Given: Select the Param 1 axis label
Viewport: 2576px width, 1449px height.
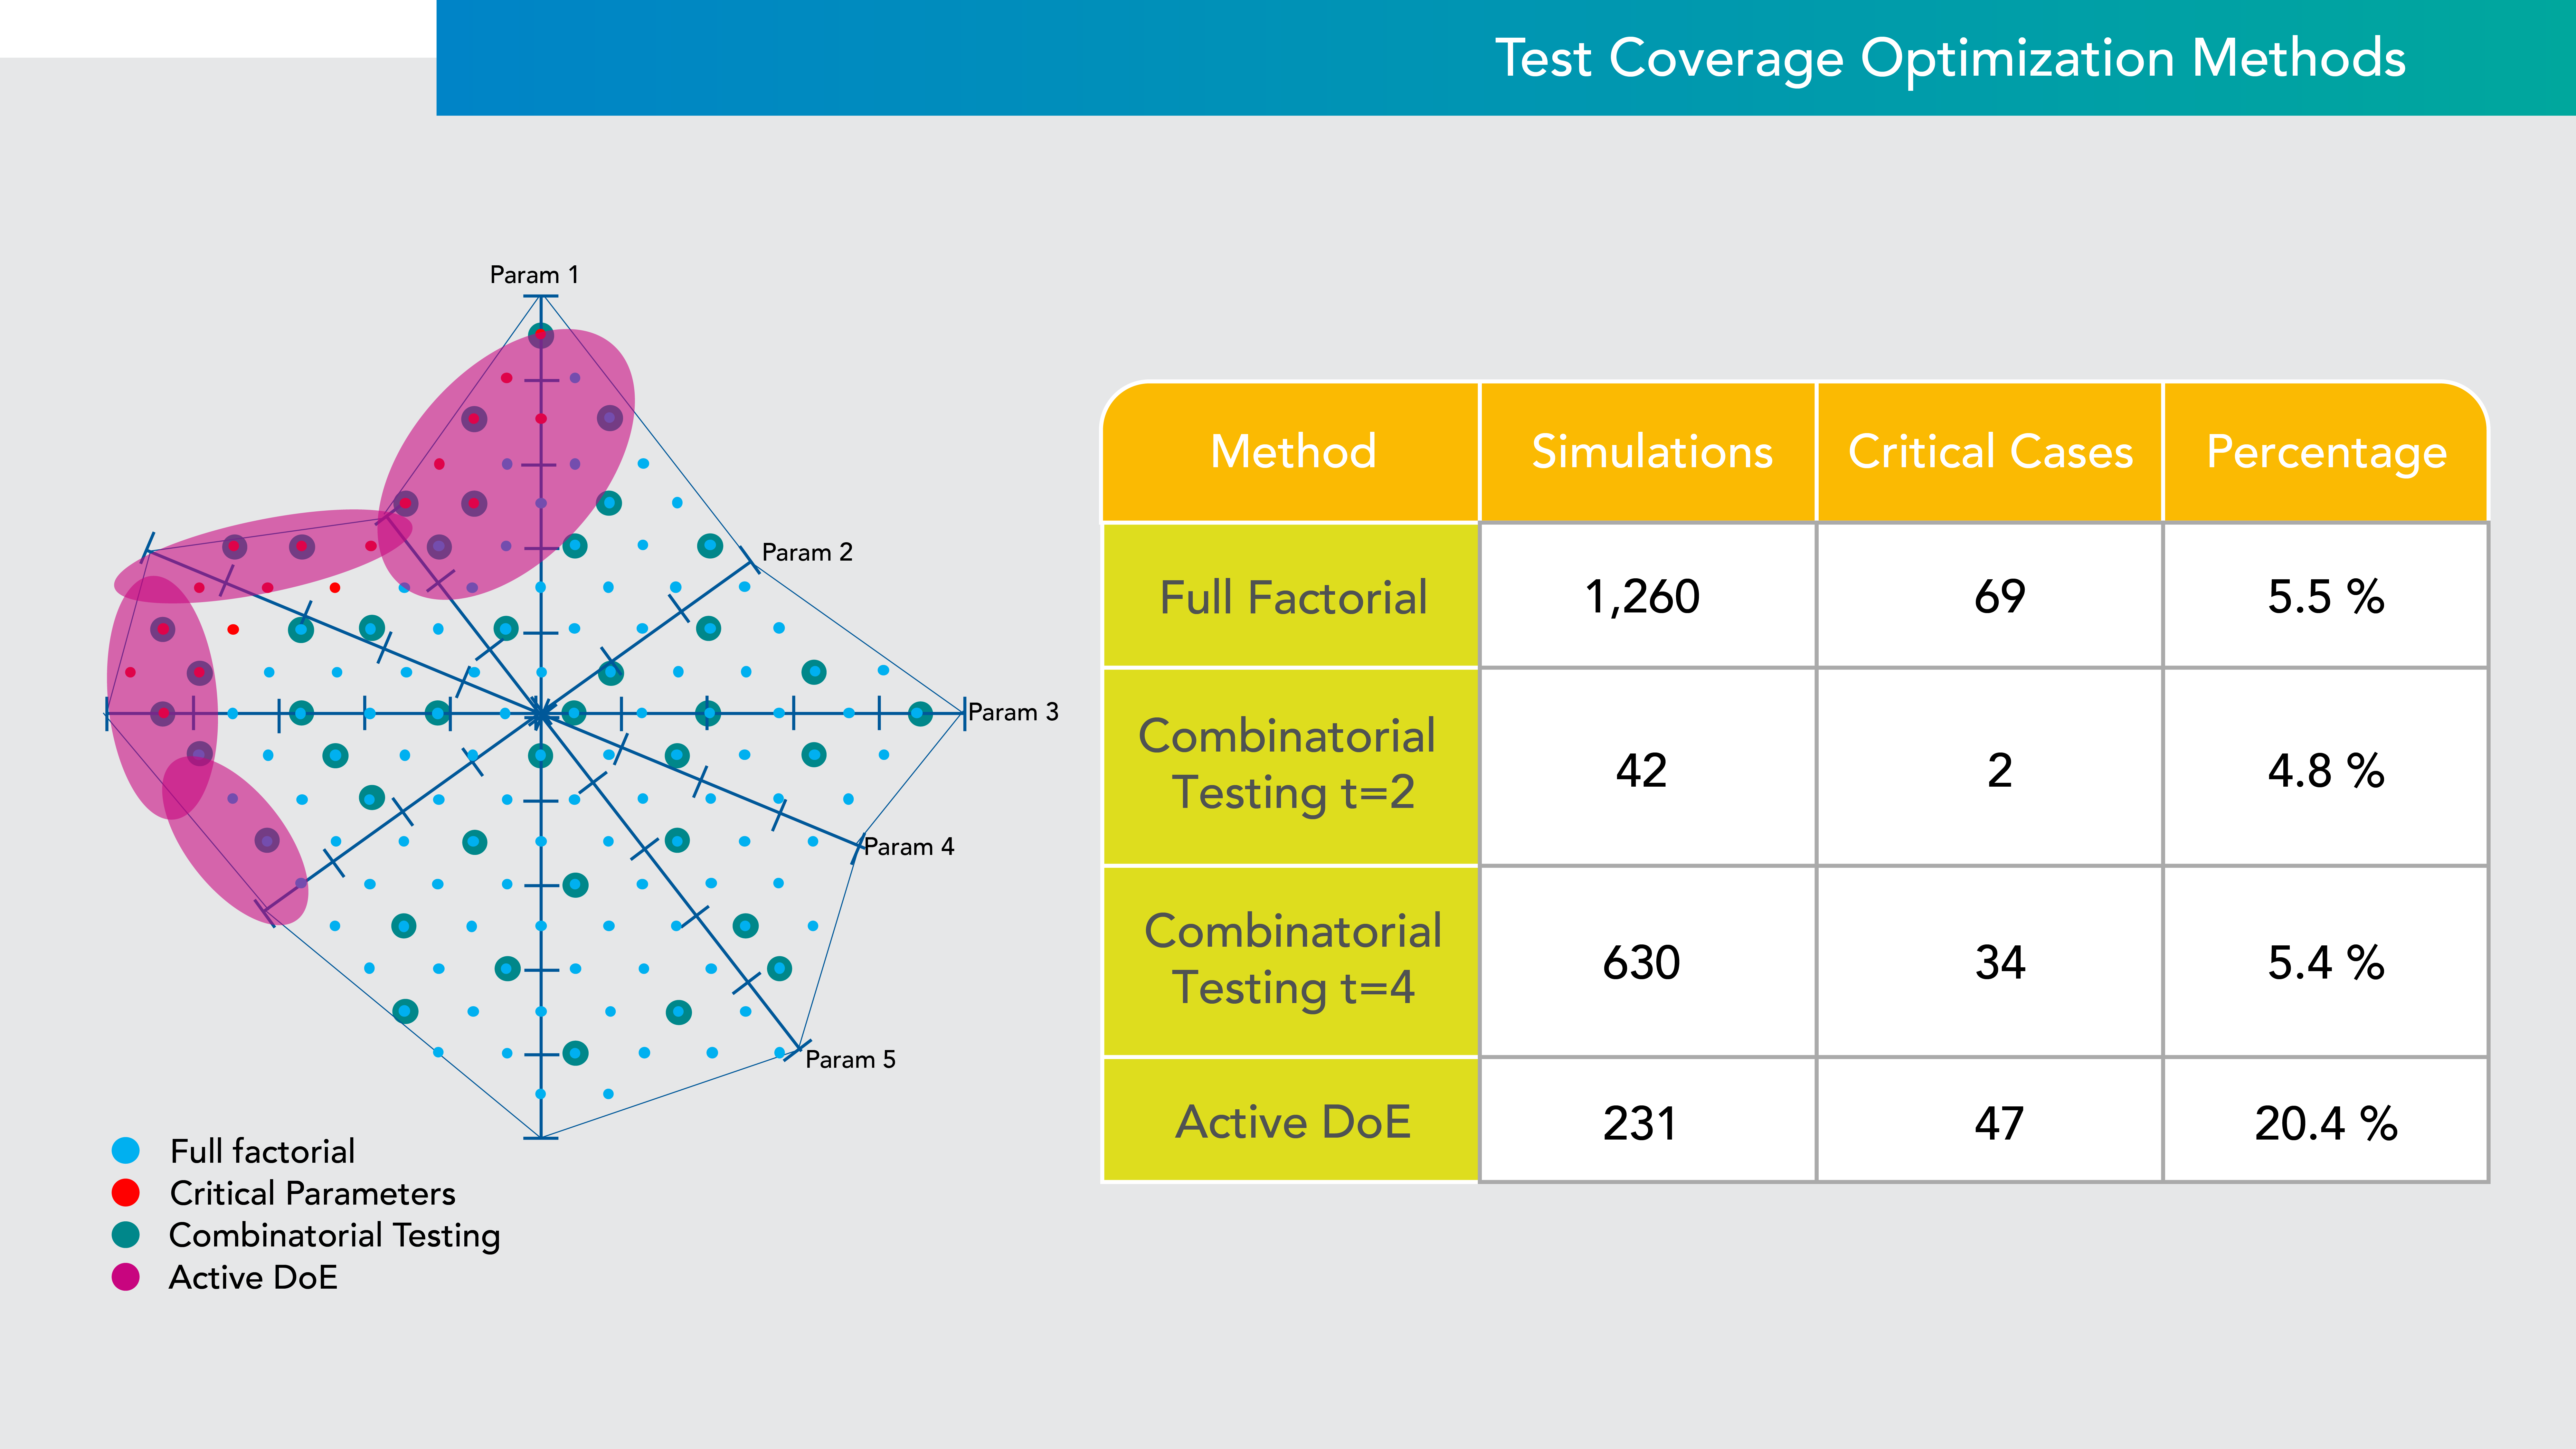Looking at the screenshot, I should click(534, 275).
